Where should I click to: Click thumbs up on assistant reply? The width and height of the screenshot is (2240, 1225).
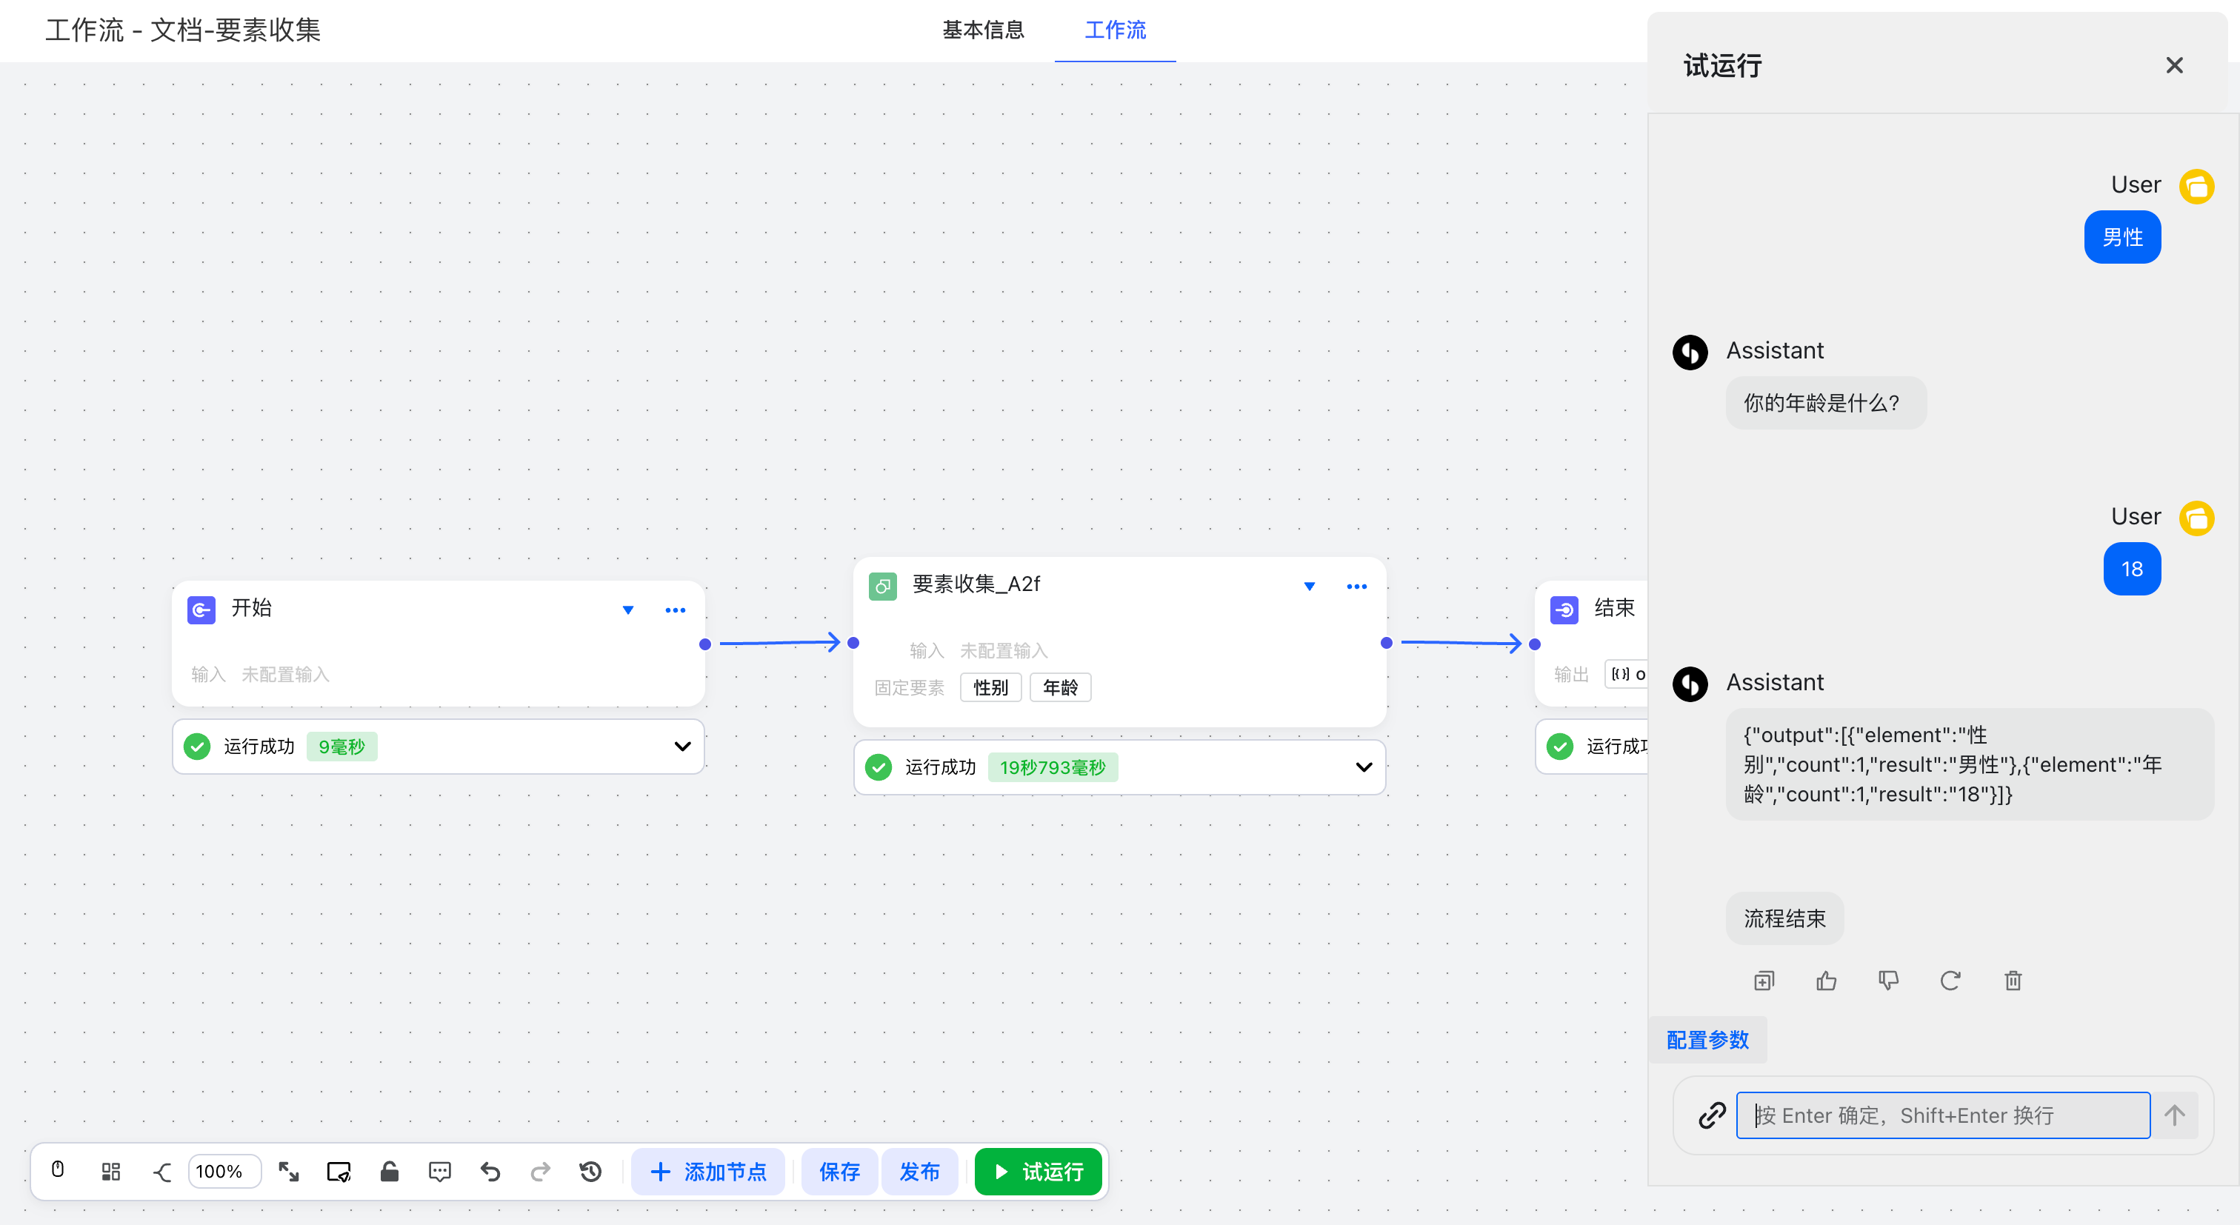pyautogui.click(x=1826, y=981)
